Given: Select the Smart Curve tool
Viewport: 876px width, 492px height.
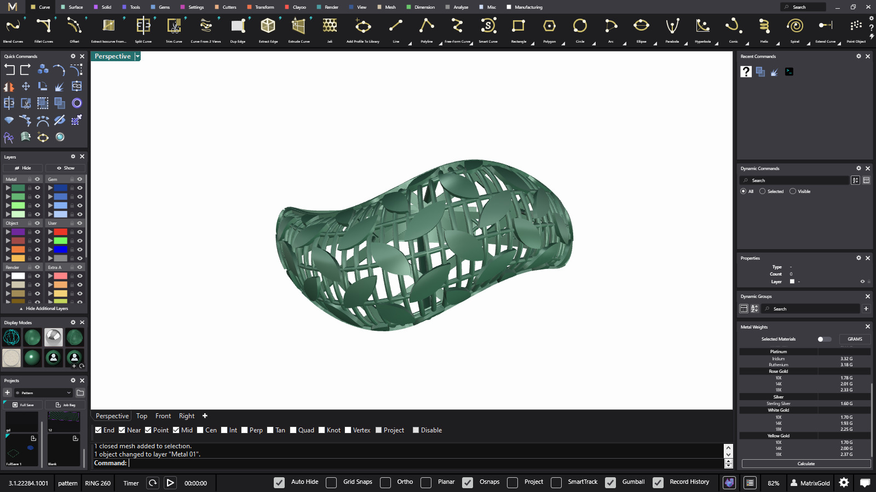Looking at the screenshot, I should 488,30.
